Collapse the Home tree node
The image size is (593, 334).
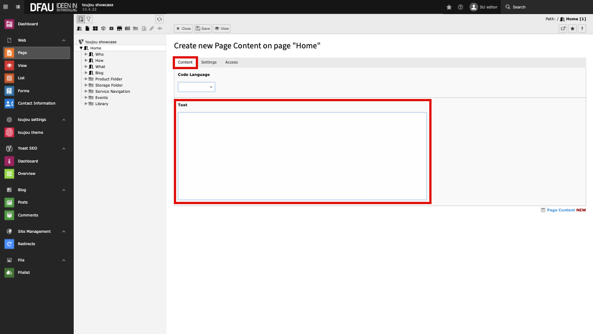click(x=81, y=48)
